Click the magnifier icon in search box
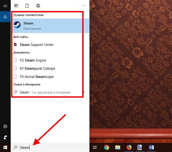Viewport: 172px width, 152px height. coord(16,147)
